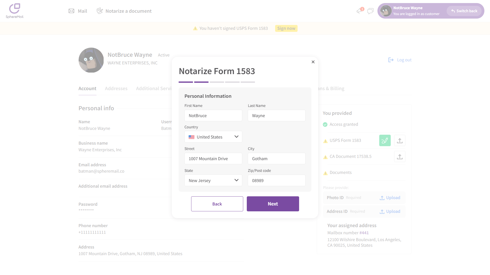Open the Country dropdown showing United States
Screen dimensions: 490x275
[x=213, y=137]
